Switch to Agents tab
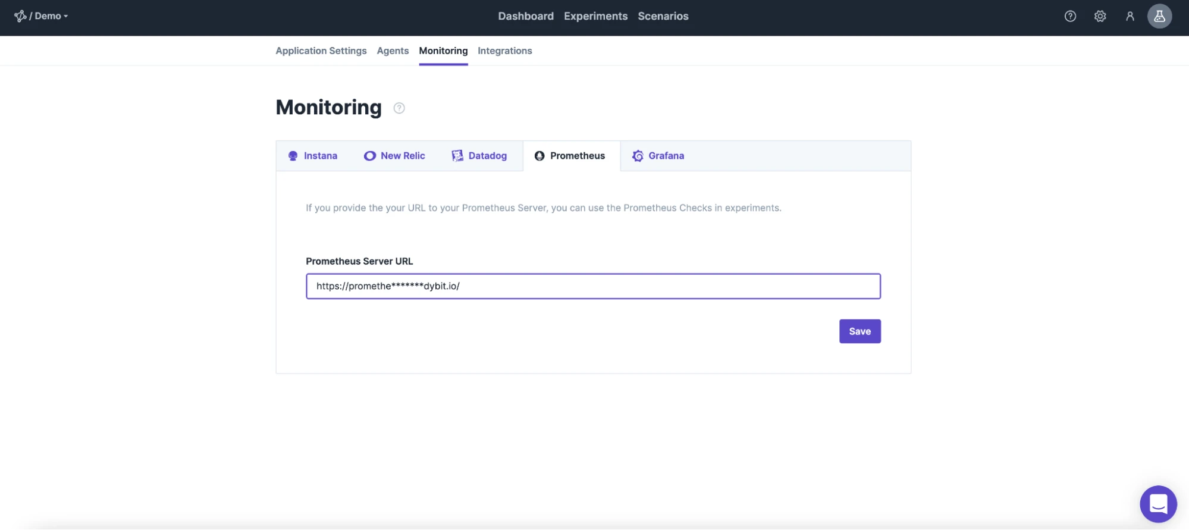The image size is (1189, 530). 393,51
